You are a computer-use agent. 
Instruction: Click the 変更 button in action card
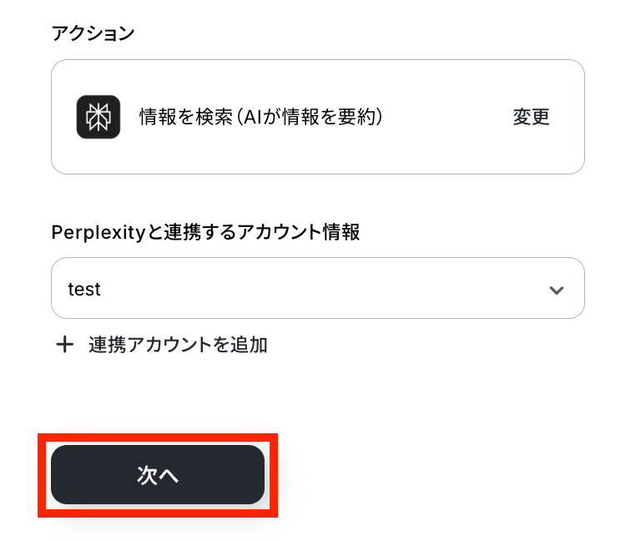pos(531,117)
